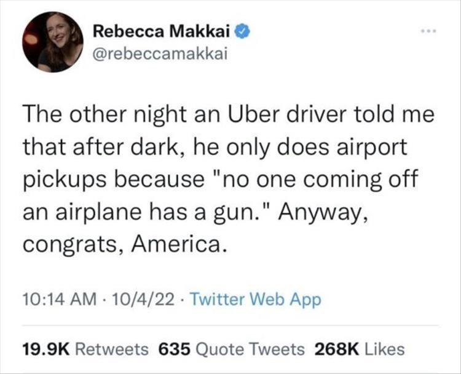Click the 10:14 AM timestamp
Viewport: 461px width, 374px height.
(x=60, y=300)
